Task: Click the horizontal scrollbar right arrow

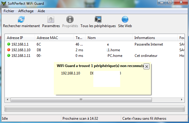Action: (182, 99)
